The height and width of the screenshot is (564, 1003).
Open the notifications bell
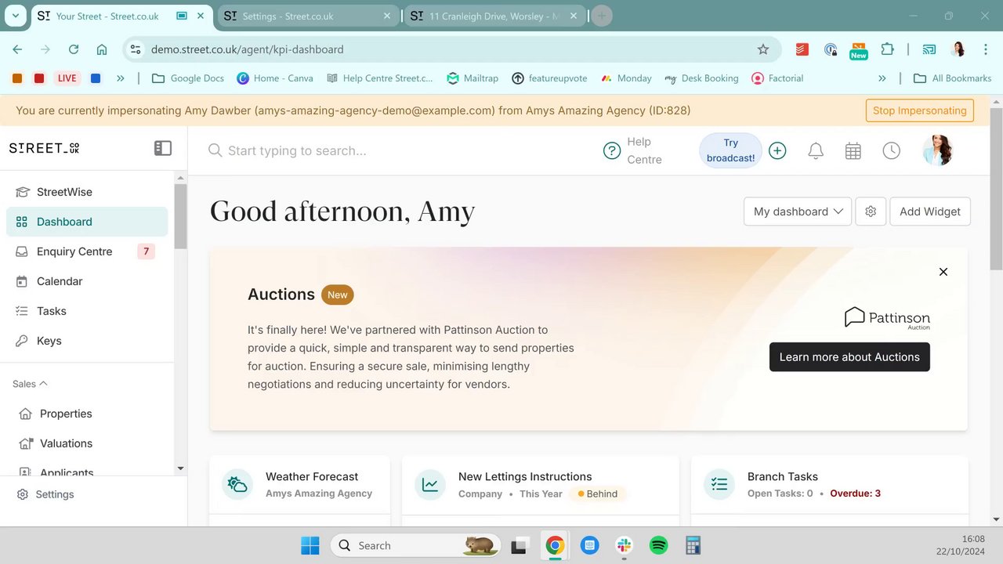[x=816, y=150]
